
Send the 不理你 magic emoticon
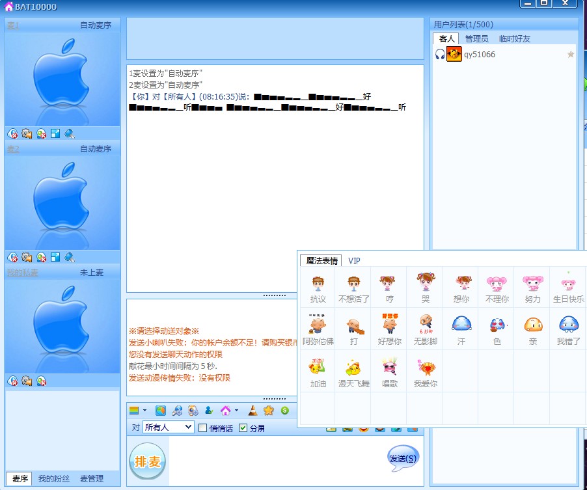(497, 288)
